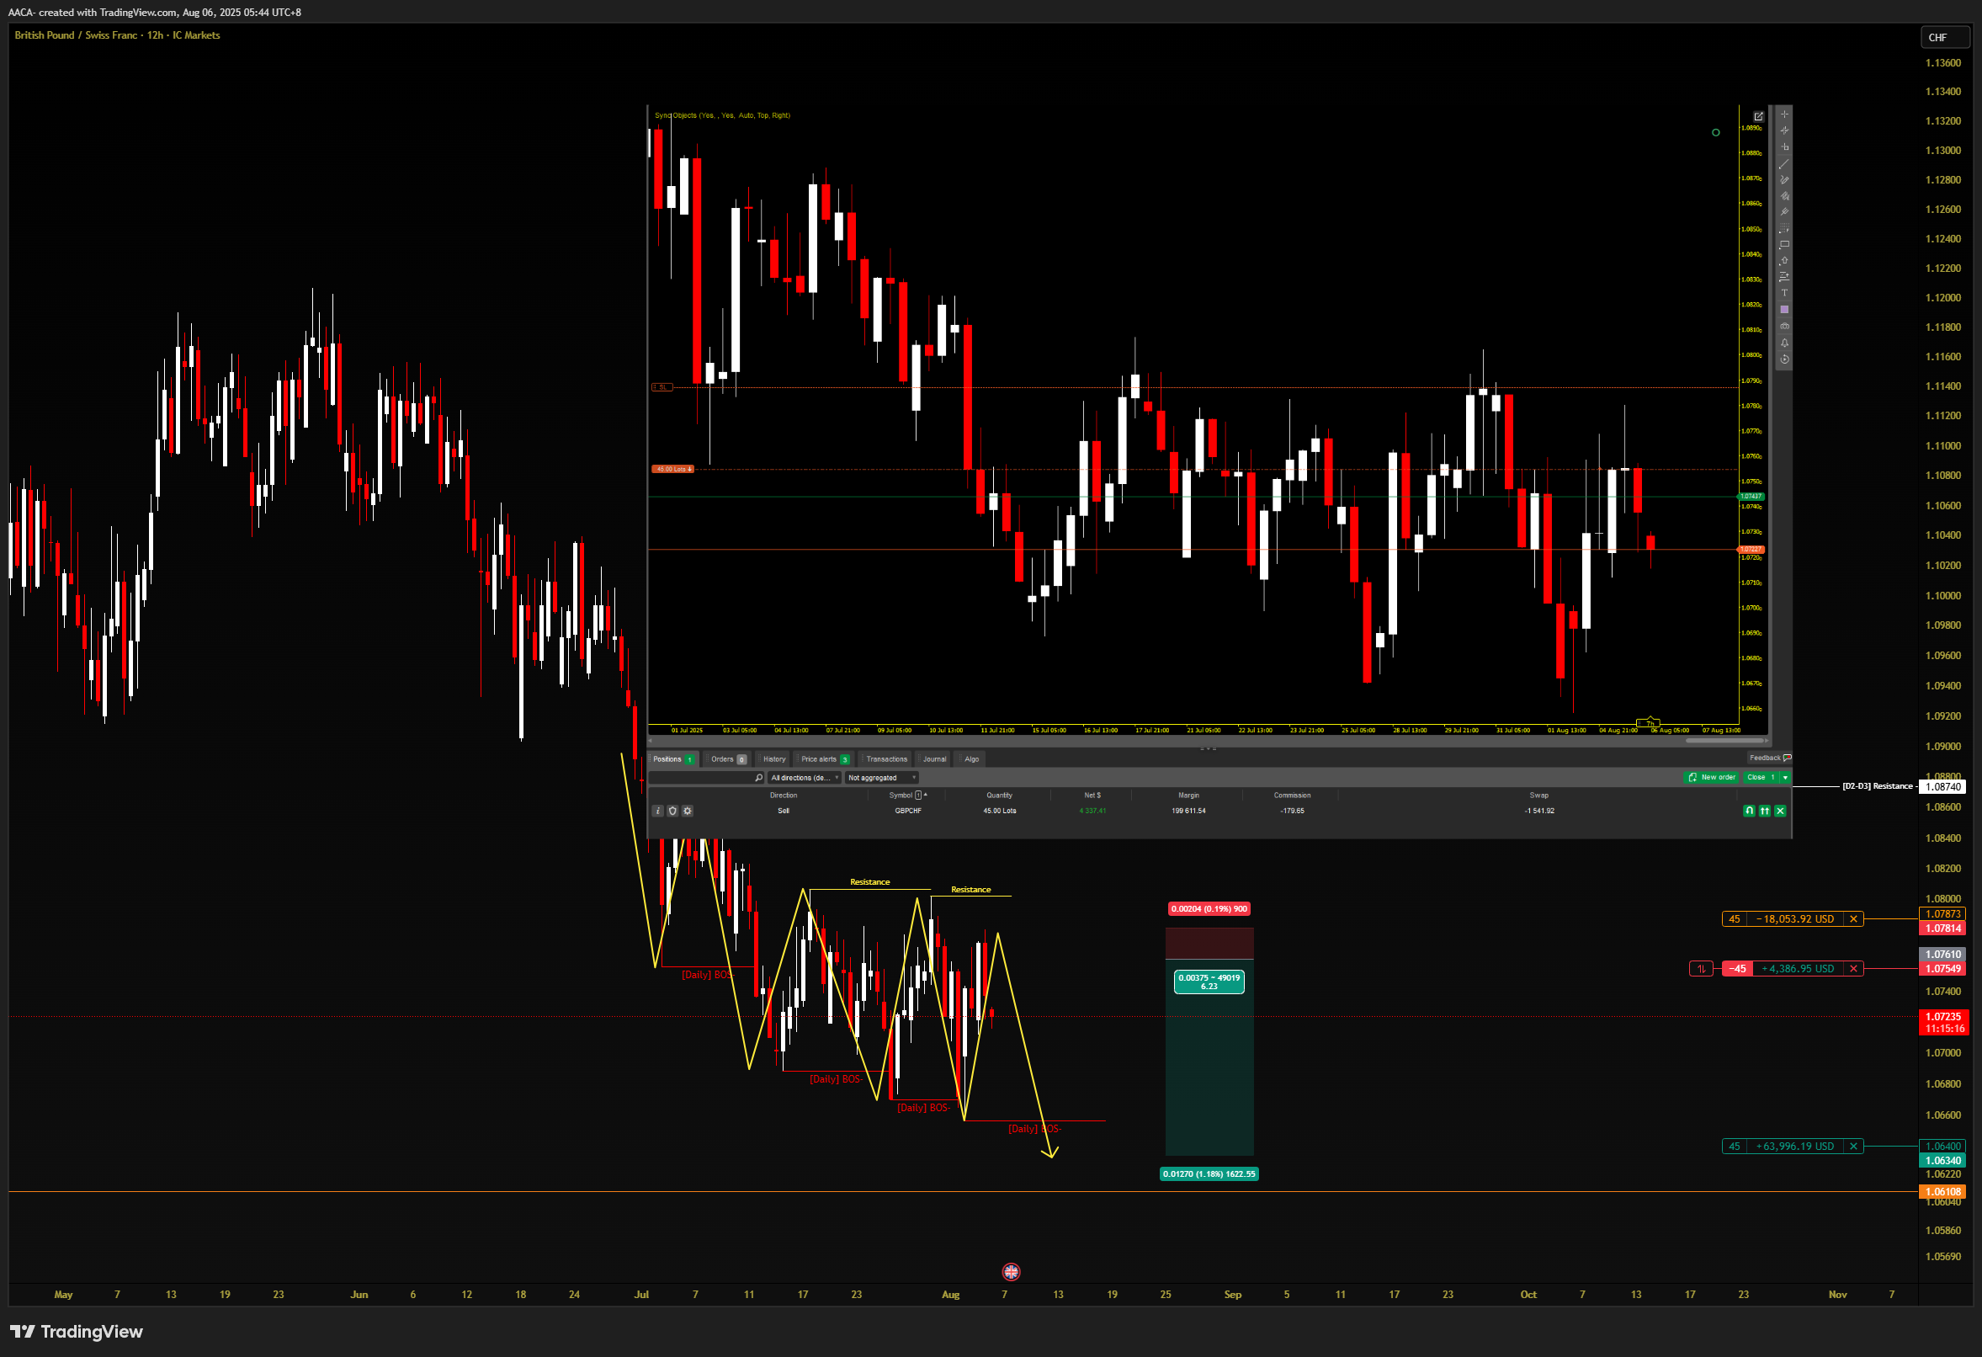Select the crosshair with marks tool

click(1784, 130)
